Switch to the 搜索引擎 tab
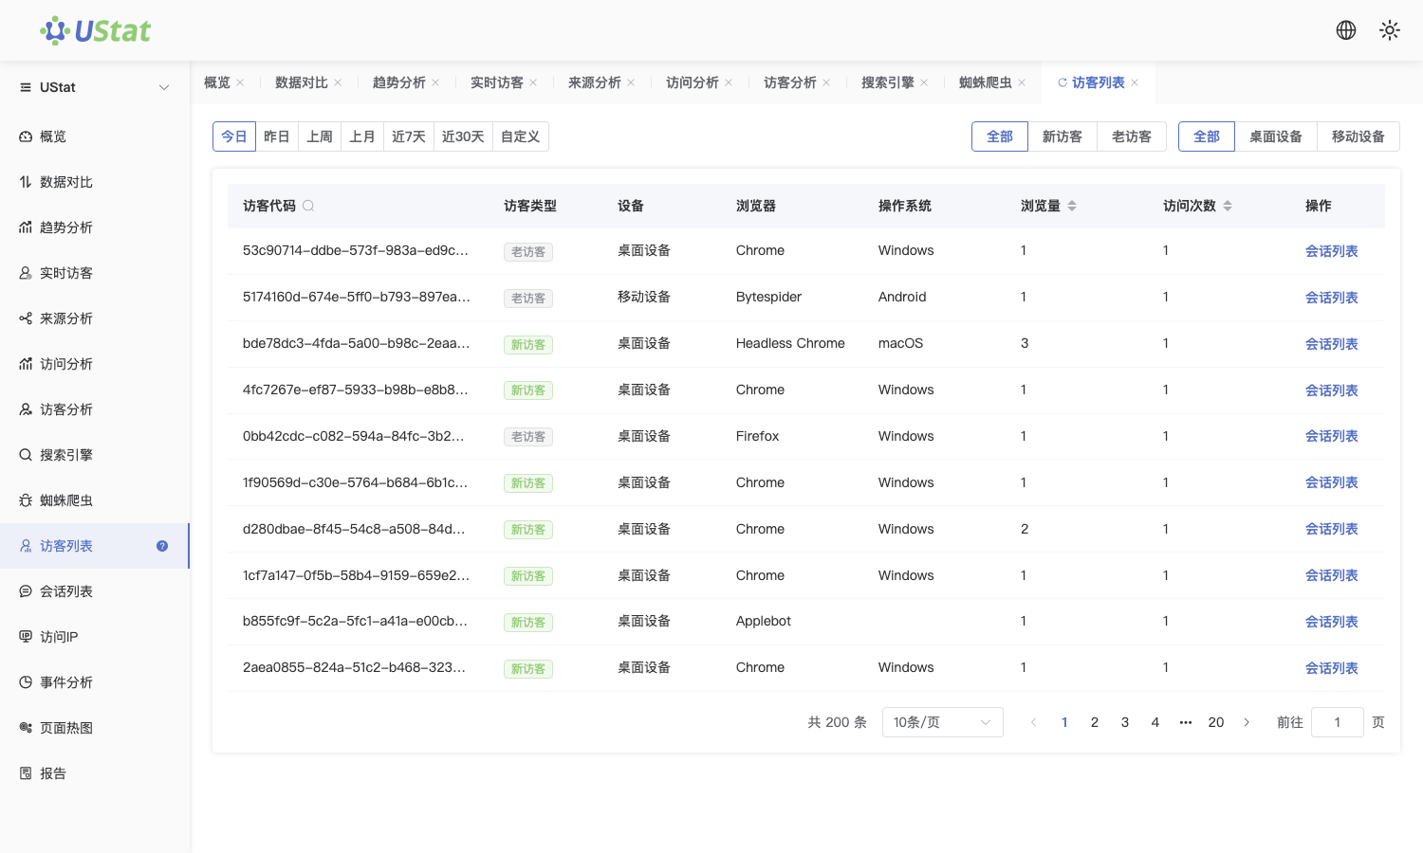Viewport: 1423px width, 853px height. (x=888, y=82)
